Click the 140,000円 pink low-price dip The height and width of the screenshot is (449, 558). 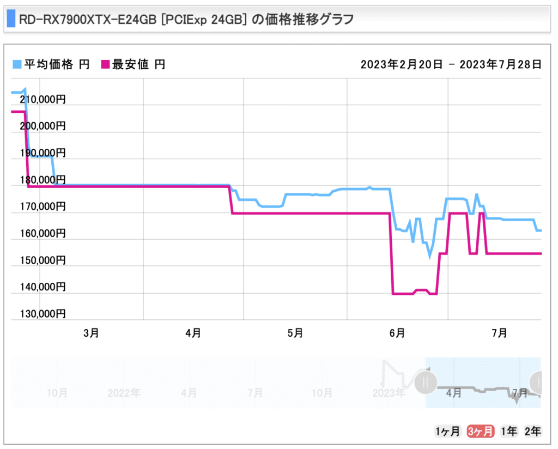point(403,294)
